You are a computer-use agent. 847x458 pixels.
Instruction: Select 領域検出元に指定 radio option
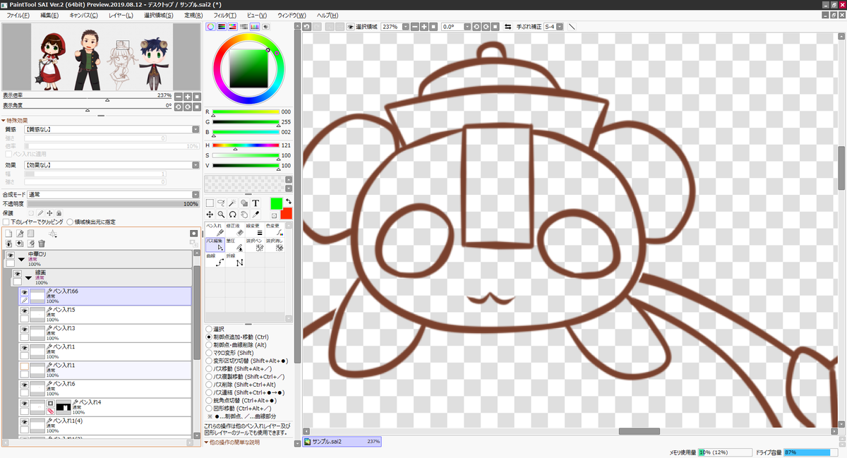pyautogui.click(x=70, y=222)
